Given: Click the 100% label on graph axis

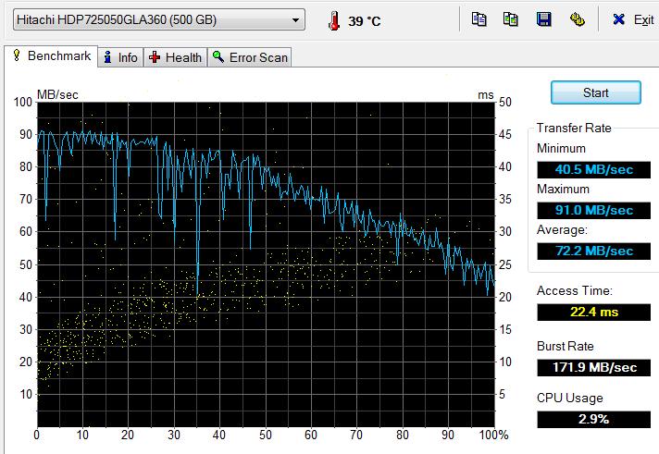Looking at the screenshot, I should click(493, 435).
